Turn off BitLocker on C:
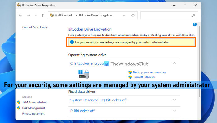The height and width of the screenshot is (123, 217). click(144, 77)
